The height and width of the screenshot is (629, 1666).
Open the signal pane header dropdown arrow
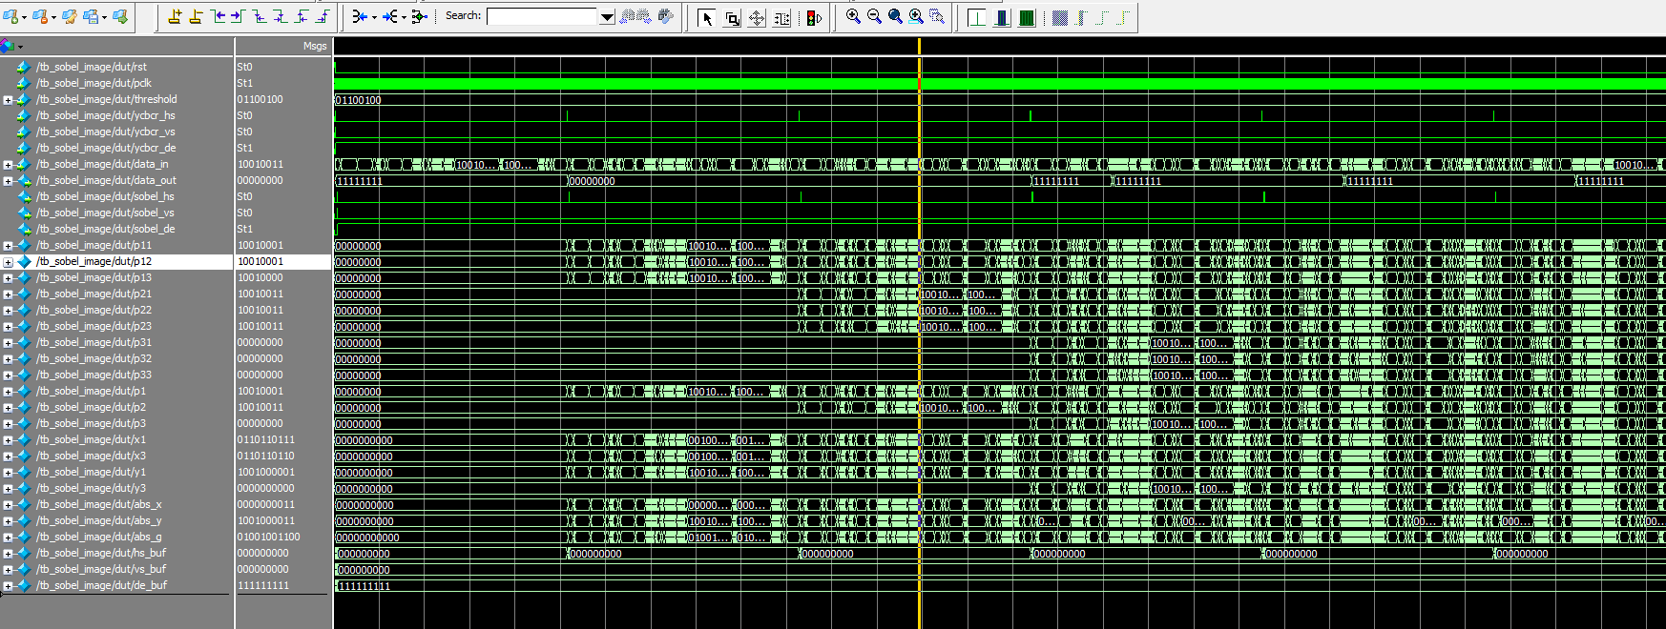20,47
